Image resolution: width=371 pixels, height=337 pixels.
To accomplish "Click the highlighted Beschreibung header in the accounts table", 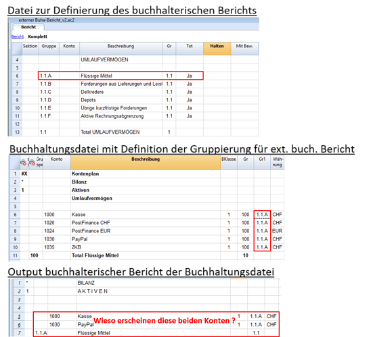I will coord(146,162).
